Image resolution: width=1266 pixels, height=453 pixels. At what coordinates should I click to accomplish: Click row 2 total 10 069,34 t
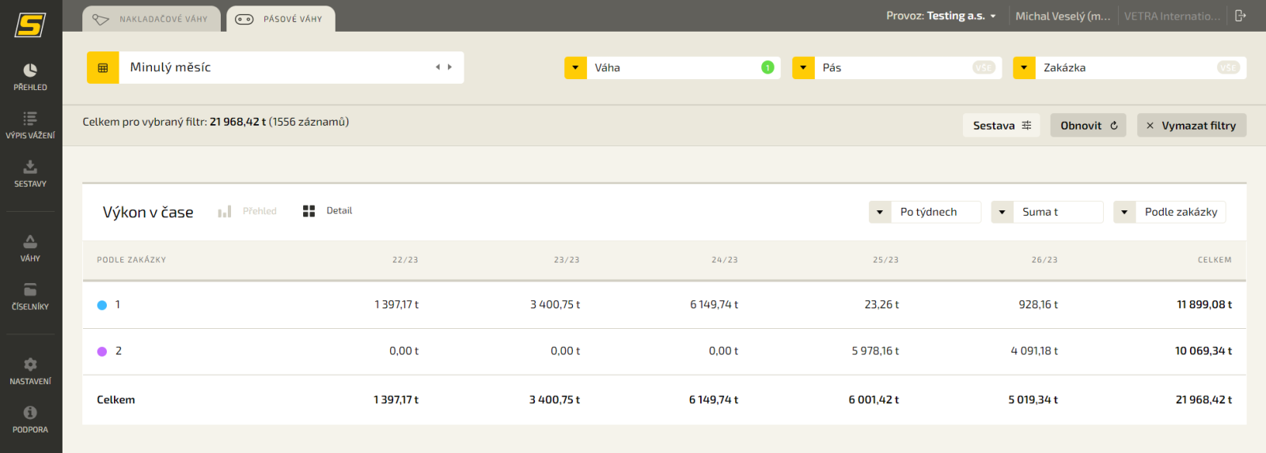click(1203, 351)
